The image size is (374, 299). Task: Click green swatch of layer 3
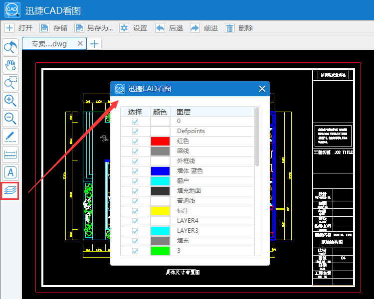pos(160,251)
